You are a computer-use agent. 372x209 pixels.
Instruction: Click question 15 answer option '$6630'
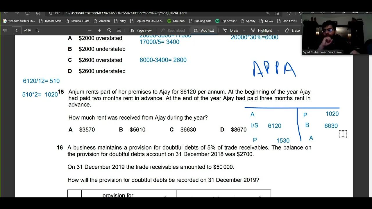(x=188, y=130)
